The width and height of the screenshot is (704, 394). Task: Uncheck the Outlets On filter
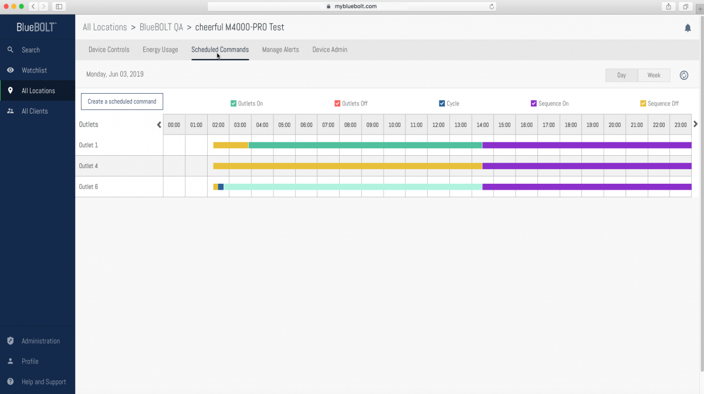click(233, 103)
